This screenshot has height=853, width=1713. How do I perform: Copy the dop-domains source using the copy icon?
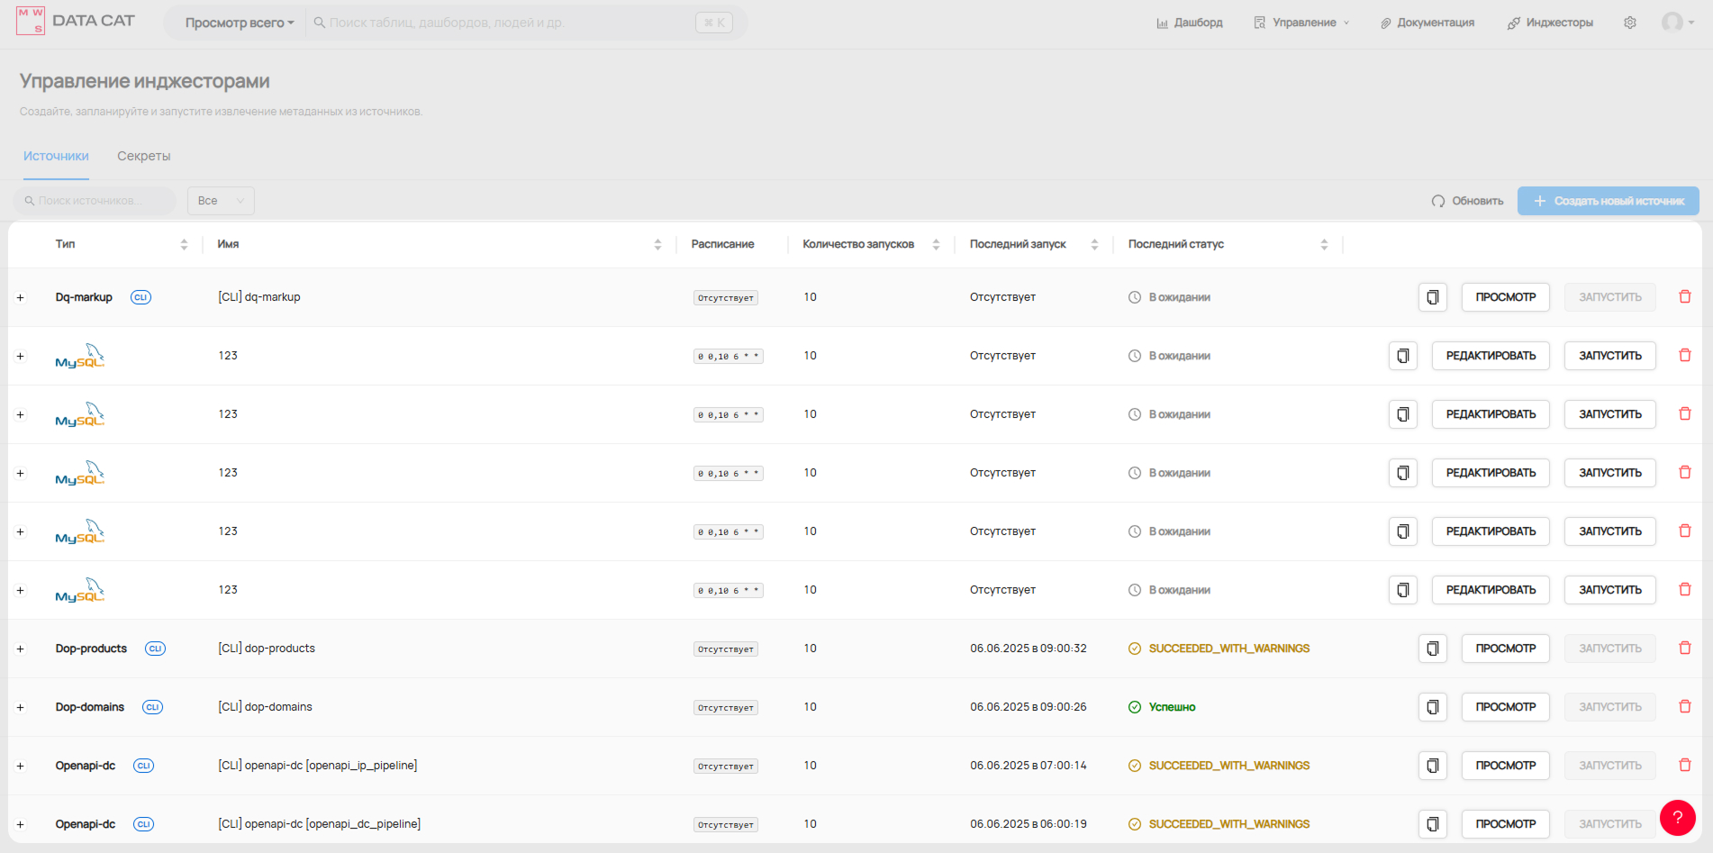pos(1432,707)
